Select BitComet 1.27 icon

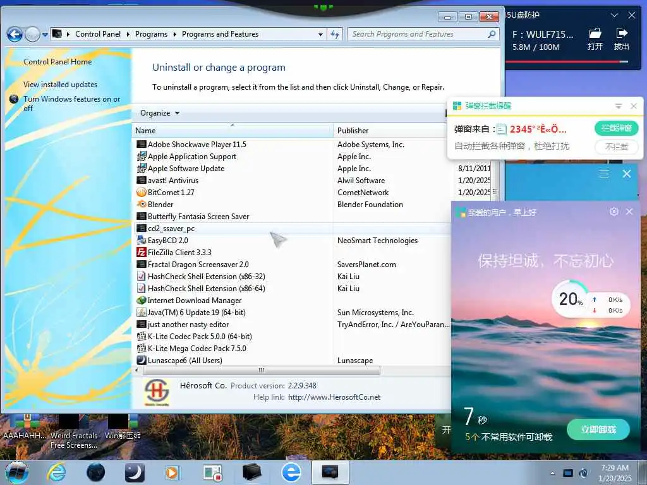tap(142, 193)
